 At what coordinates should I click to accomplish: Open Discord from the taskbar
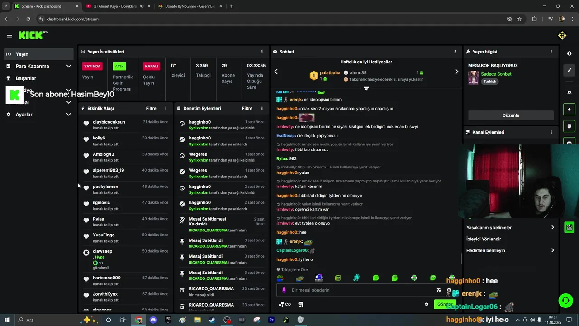coord(153,320)
